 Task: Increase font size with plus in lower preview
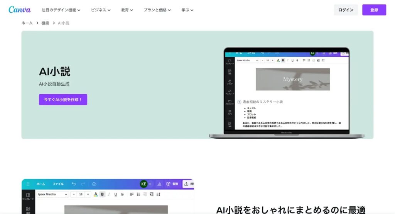tap(88, 194)
